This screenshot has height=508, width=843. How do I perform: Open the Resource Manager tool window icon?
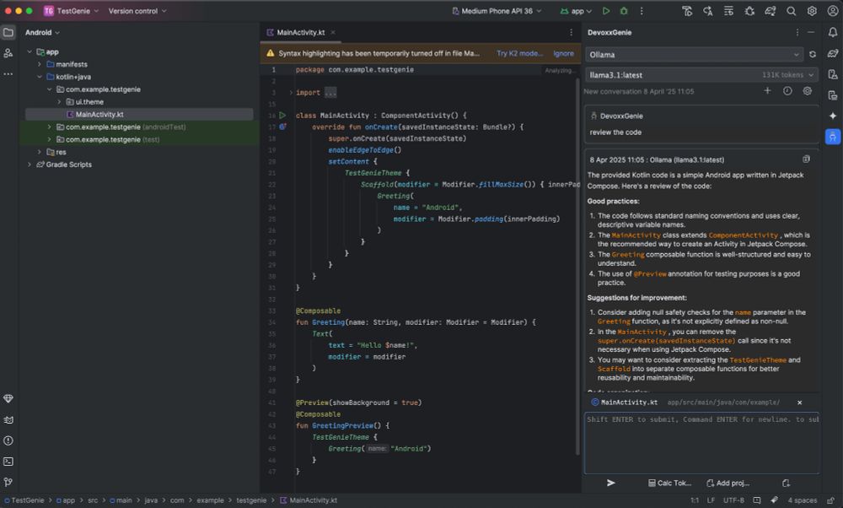[x=8, y=53]
